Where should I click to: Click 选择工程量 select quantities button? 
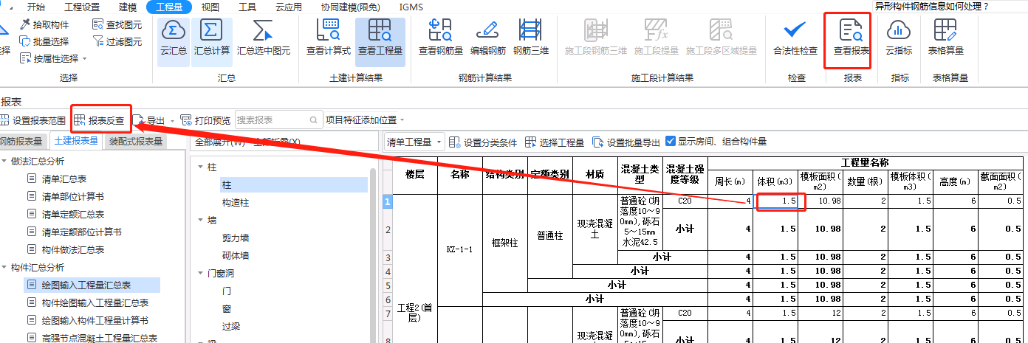point(555,142)
